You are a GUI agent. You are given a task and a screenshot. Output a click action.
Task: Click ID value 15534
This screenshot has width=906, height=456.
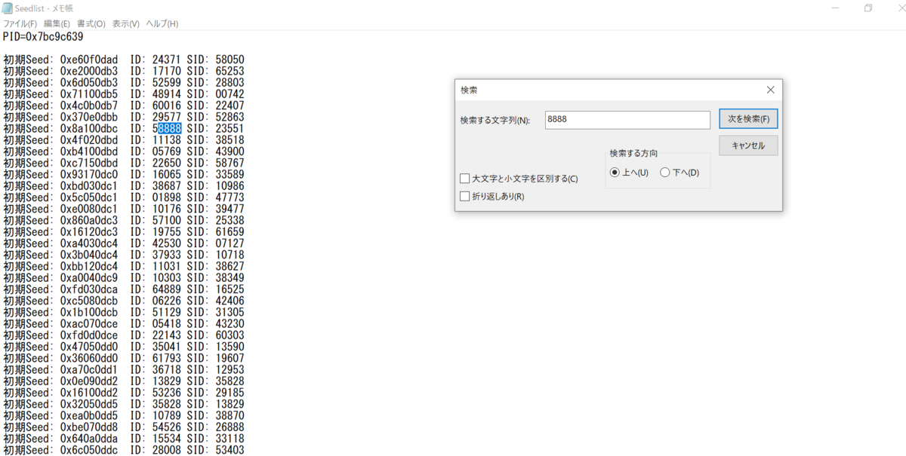click(x=167, y=439)
